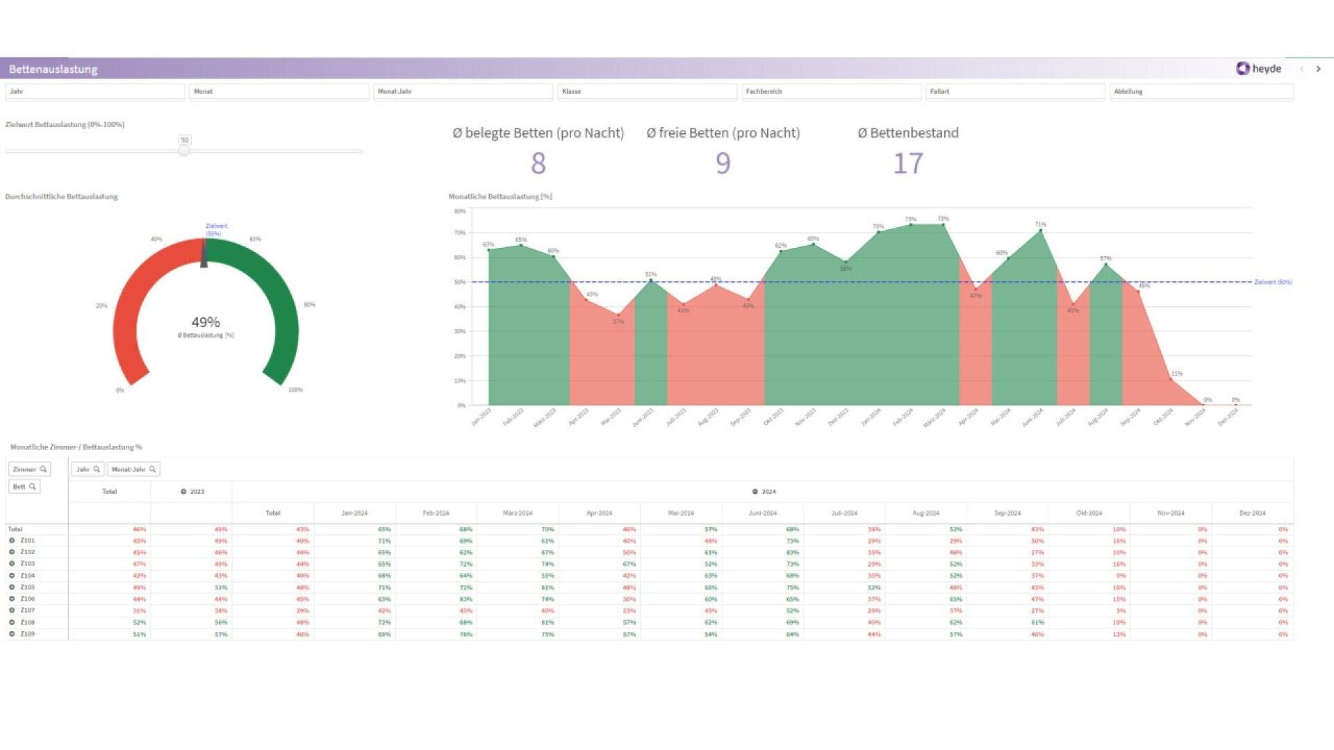
Task: Open the Abteilung filter pane
Action: click(x=1201, y=92)
